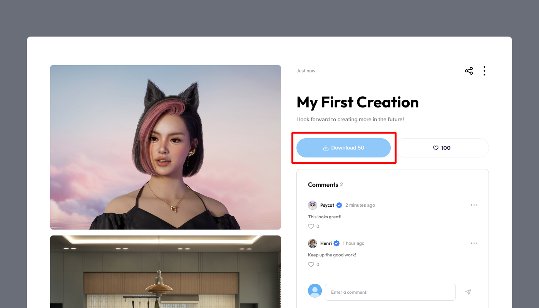Open the cat-eared woman image

[x=166, y=147]
